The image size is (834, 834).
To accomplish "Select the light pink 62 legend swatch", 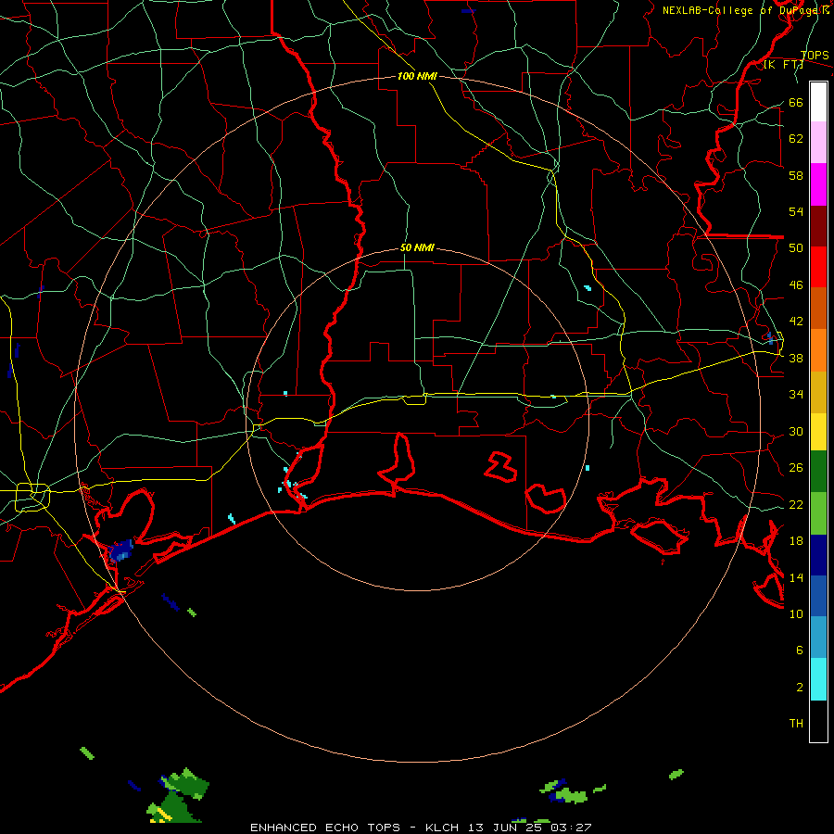I will pos(818,142).
